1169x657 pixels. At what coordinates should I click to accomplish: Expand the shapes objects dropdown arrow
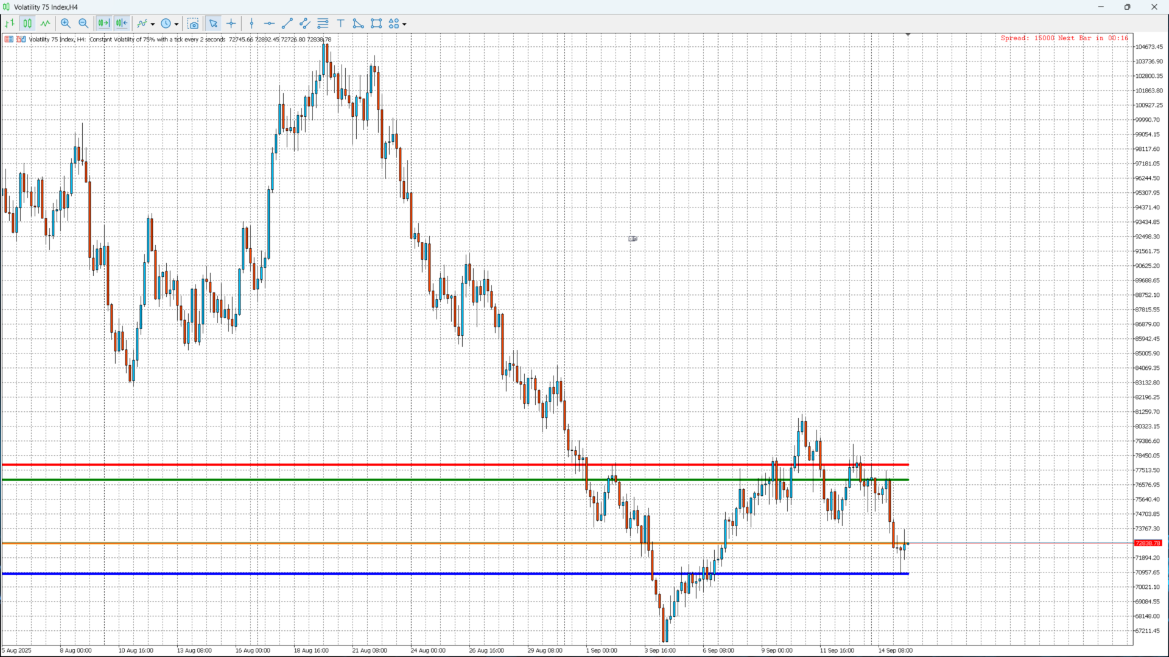404,24
